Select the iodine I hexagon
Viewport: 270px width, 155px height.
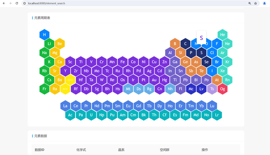[212, 71]
